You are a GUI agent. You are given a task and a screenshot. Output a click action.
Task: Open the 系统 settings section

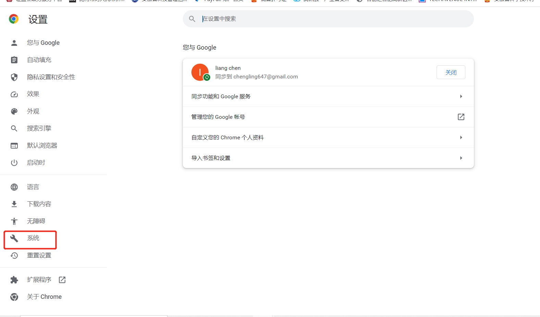33,238
